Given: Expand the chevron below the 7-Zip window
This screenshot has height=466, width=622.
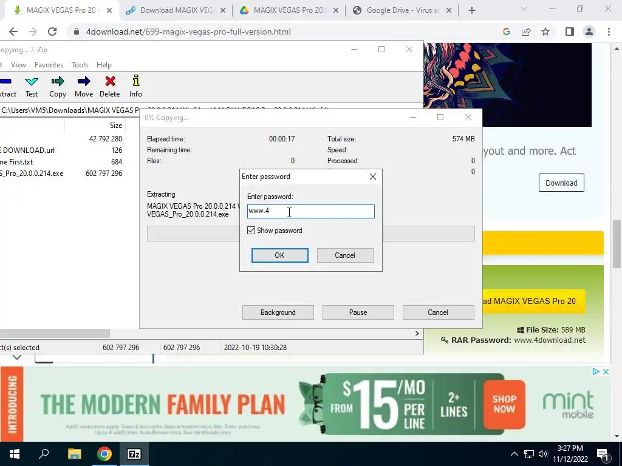Looking at the screenshot, I should pos(16,358).
